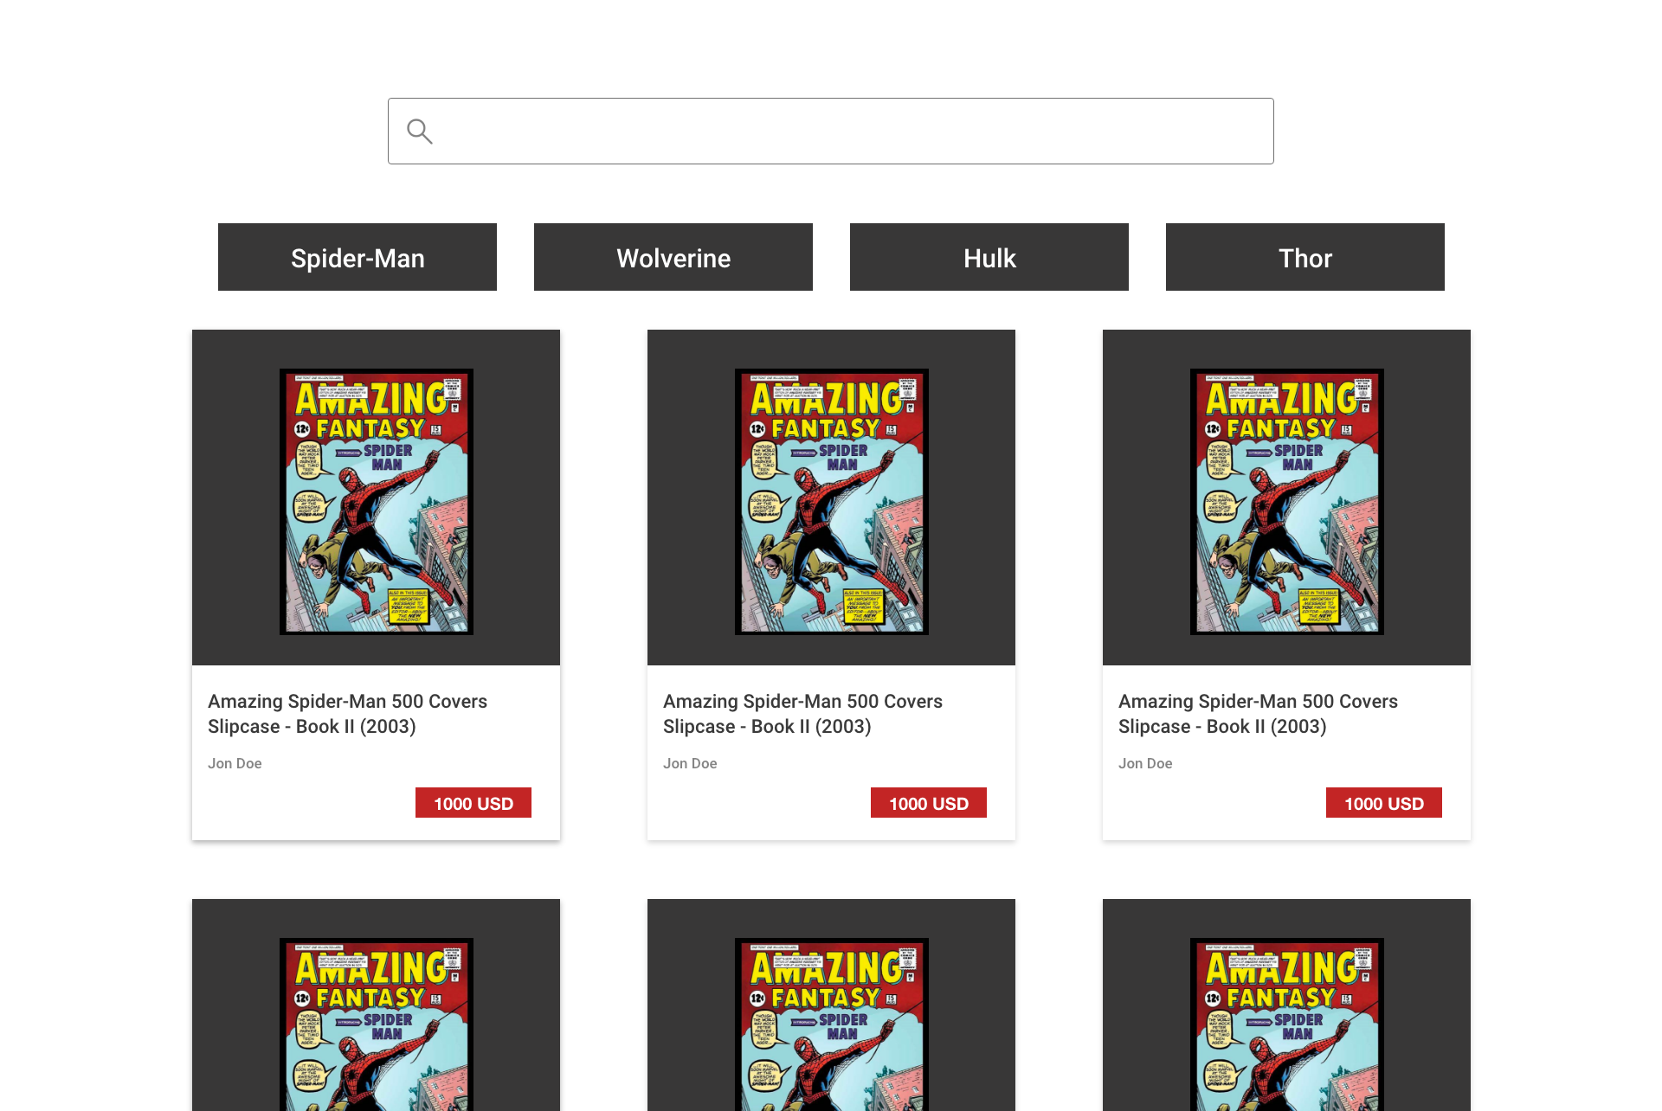Click 1000 USD price on middle card
Viewport: 1662px width, 1111px height.
929,803
